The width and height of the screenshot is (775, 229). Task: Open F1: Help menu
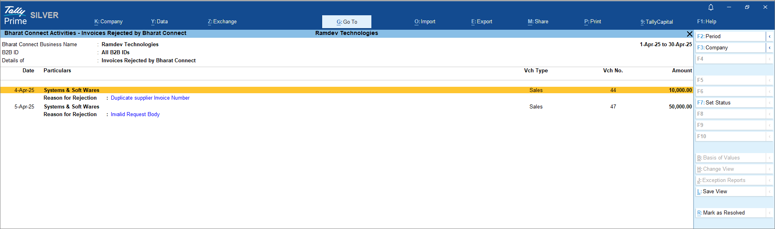pos(706,22)
